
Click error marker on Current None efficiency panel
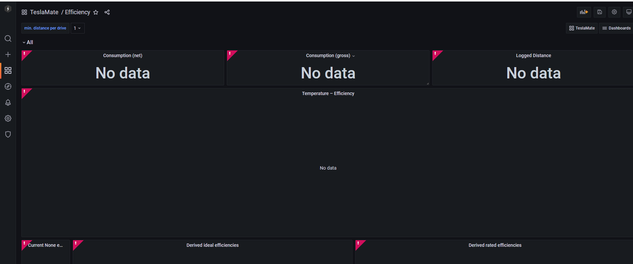(x=25, y=243)
